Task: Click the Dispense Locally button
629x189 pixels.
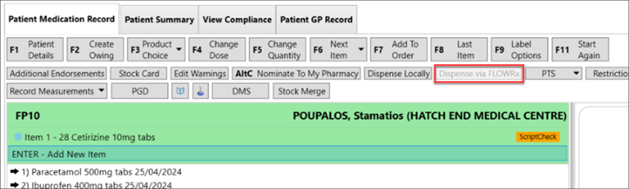Action: (x=399, y=74)
